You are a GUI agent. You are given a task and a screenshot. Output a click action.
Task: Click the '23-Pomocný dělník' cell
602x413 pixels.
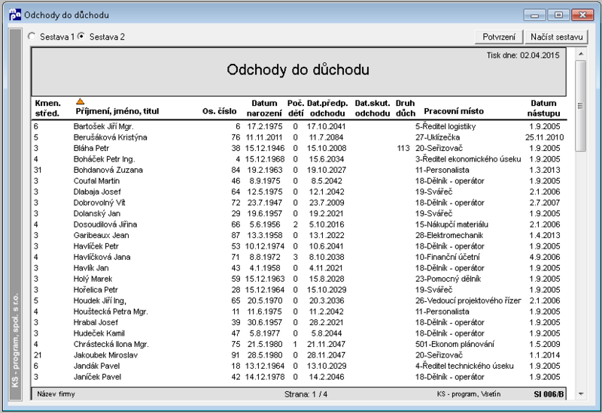tap(448, 279)
